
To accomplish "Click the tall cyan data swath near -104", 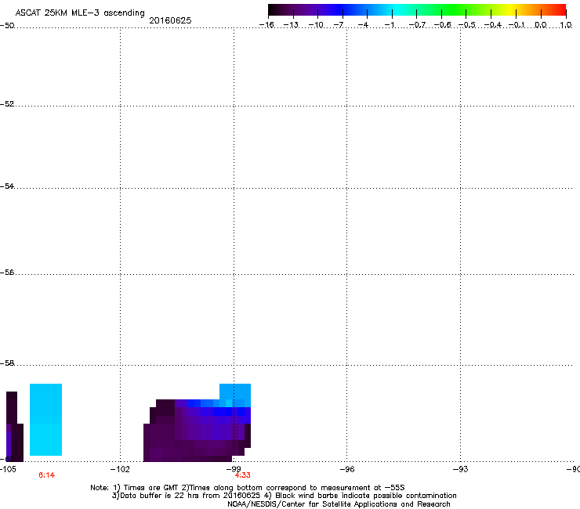I will tap(46, 420).
